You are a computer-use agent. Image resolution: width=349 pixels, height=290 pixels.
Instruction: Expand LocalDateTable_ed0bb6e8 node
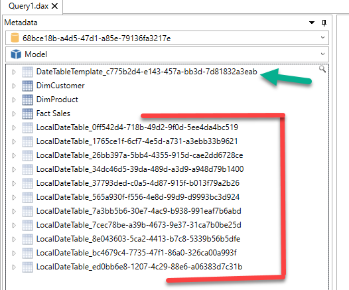tap(14, 267)
